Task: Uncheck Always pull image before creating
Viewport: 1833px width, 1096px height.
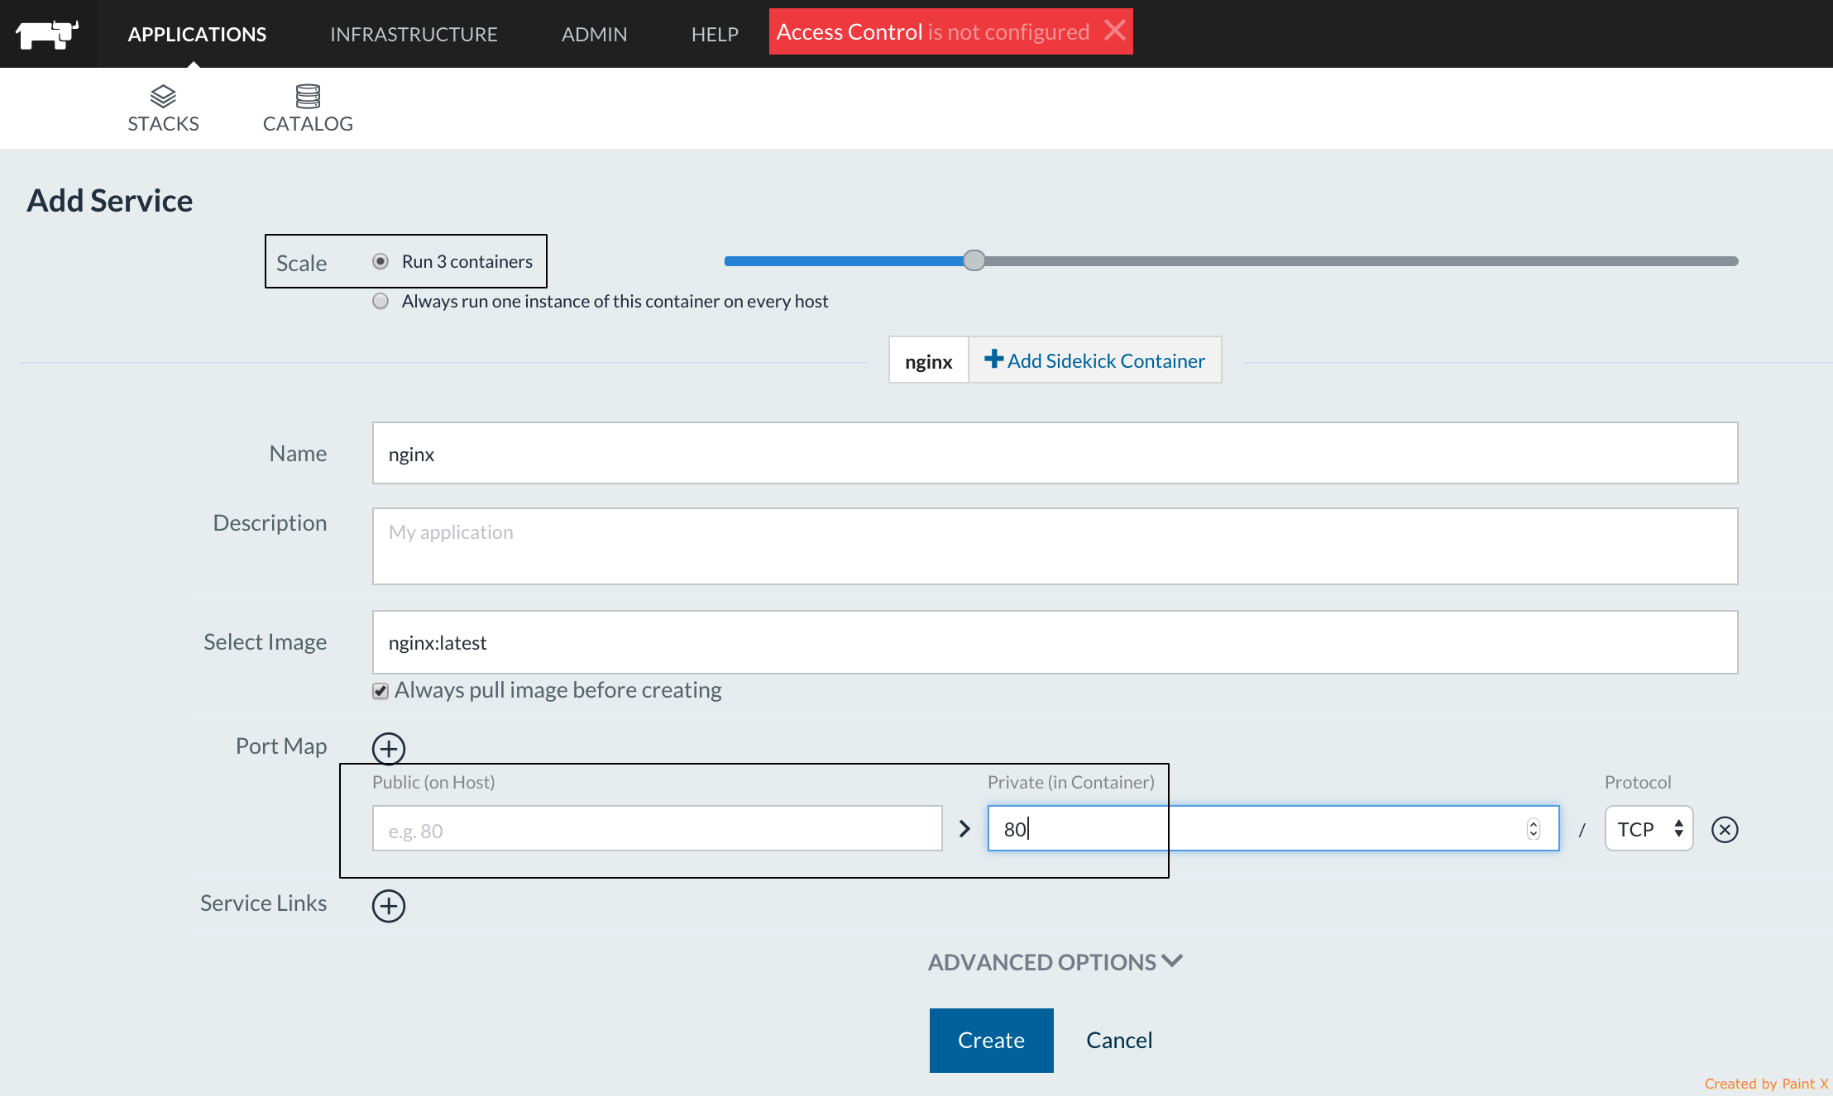Action: [380, 691]
